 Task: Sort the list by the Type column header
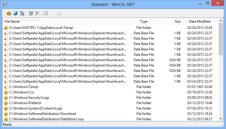(x=144, y=21)
